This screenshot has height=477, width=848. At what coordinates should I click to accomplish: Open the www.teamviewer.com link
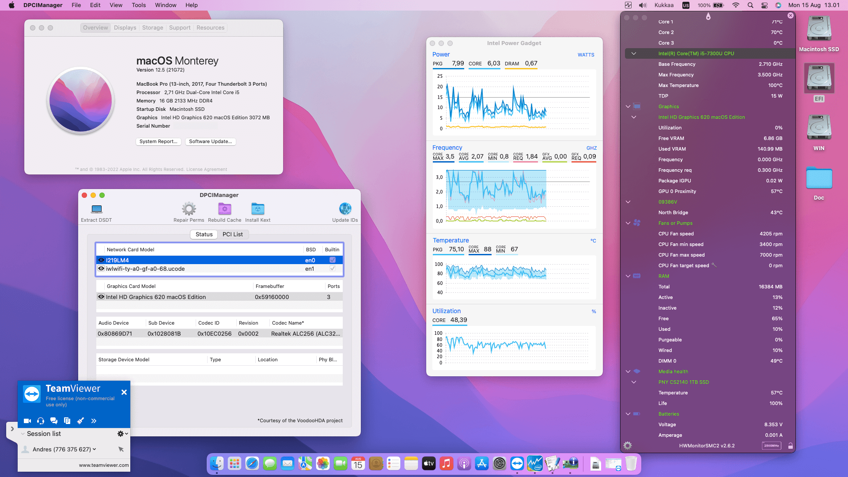[103, 465]
